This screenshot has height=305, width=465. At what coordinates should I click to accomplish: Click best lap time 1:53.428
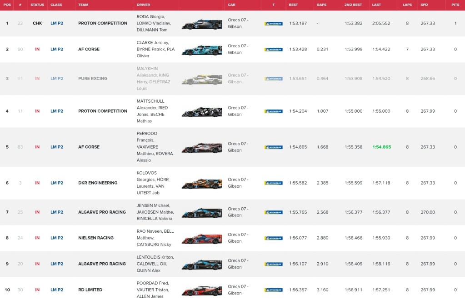[298, 49]
